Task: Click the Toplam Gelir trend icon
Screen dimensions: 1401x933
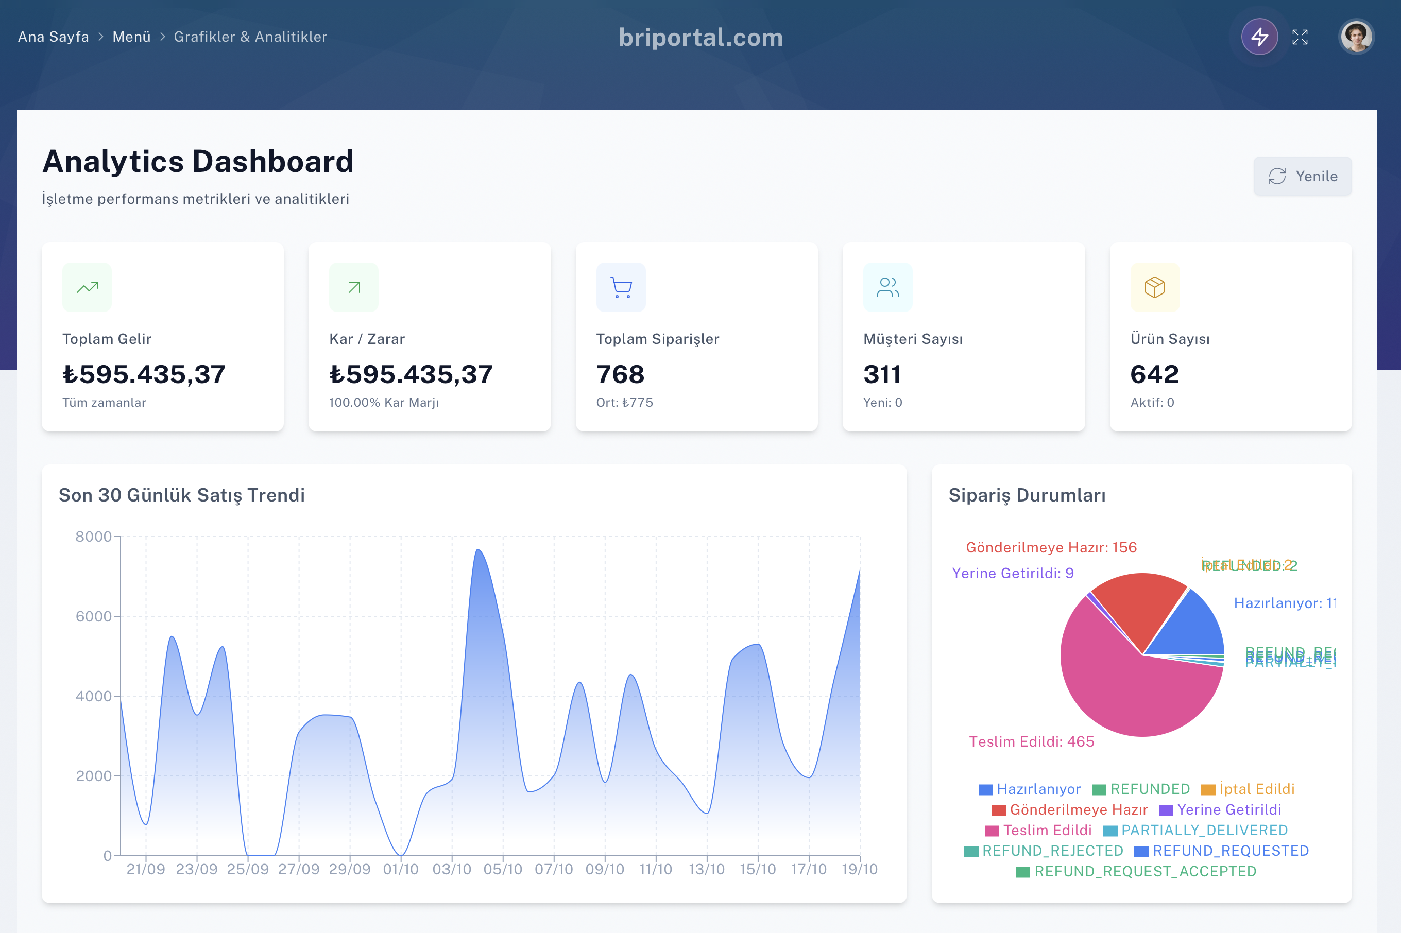Action: pyautogui.click(x=87, y=287)
